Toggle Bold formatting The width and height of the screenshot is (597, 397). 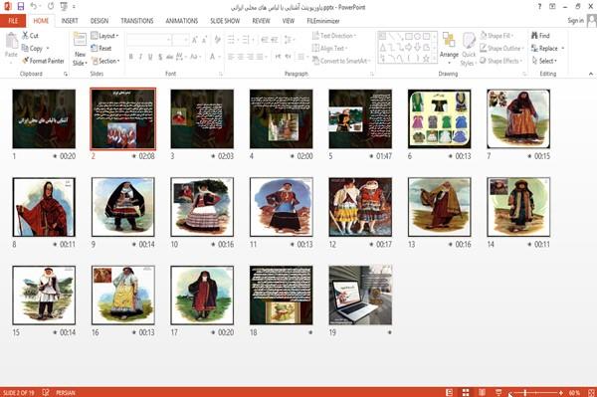click(x=131, y=57)
